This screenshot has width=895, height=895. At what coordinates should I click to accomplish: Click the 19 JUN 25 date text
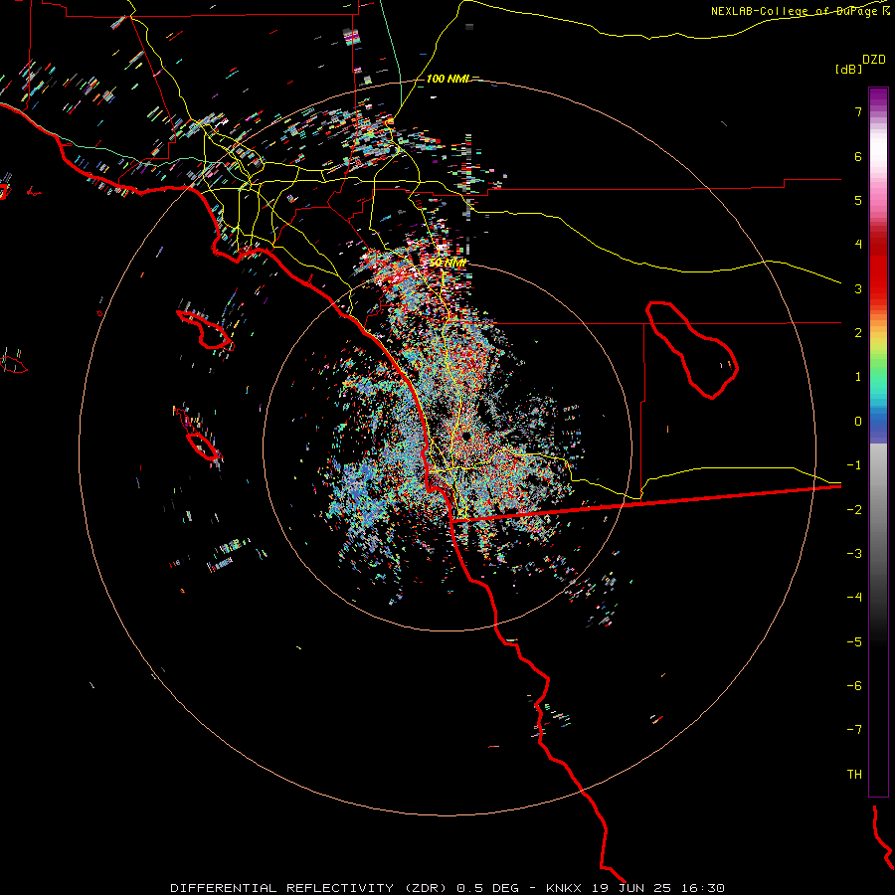[x=632, y=888]
